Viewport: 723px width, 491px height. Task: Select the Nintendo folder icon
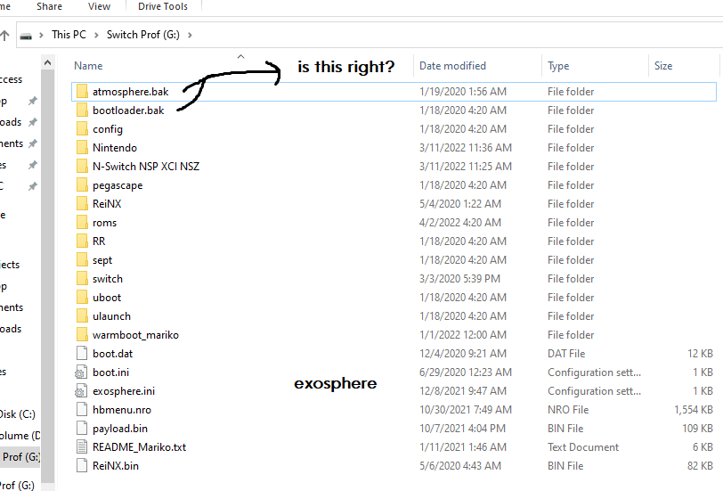point(82,148)
